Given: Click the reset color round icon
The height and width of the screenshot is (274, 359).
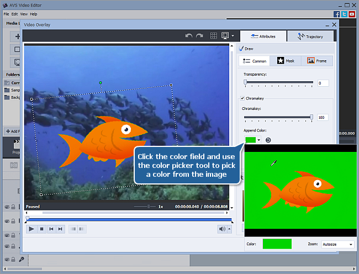Looking at the screenshot, I should tap(268, 140).
